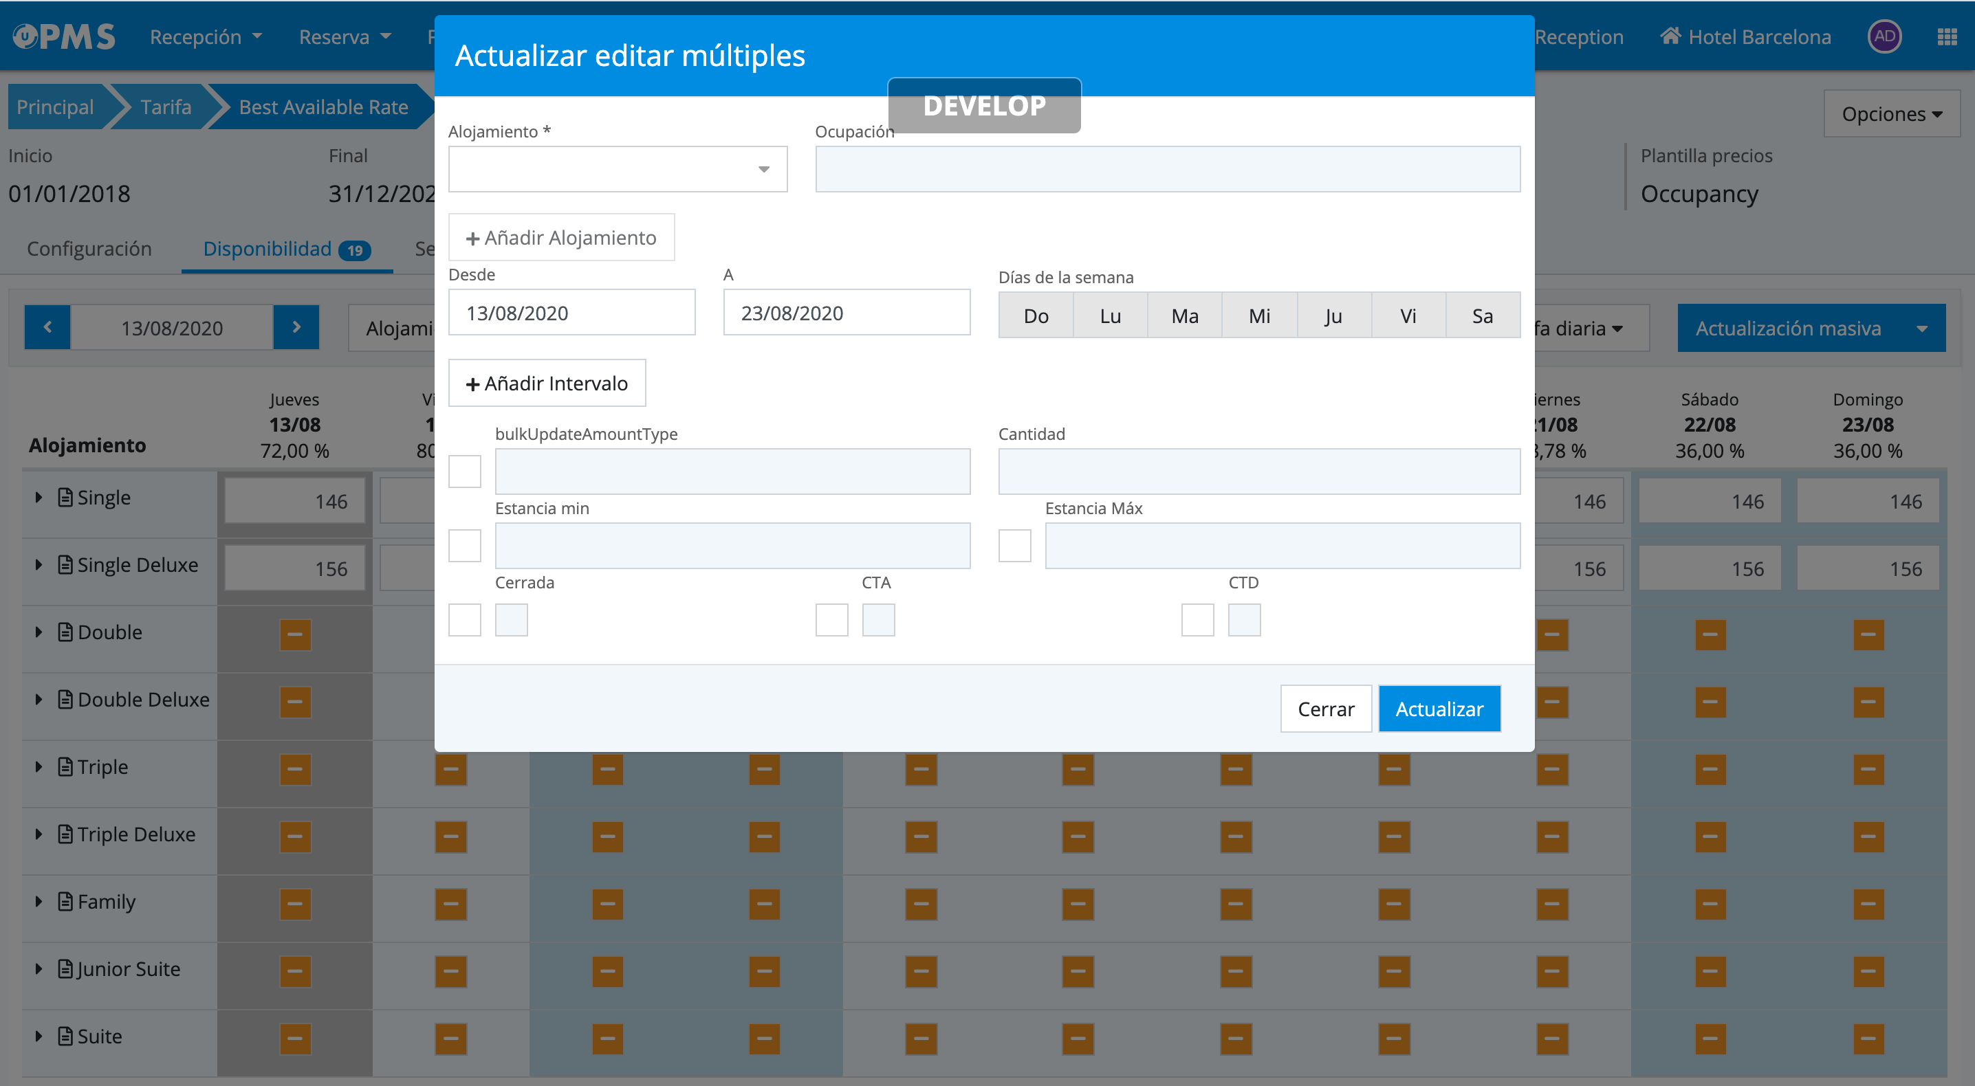Expand the Junior Suite row
Image resolution: width=1975 pixels, height=1086 pixels.
[x=39, y=968]
